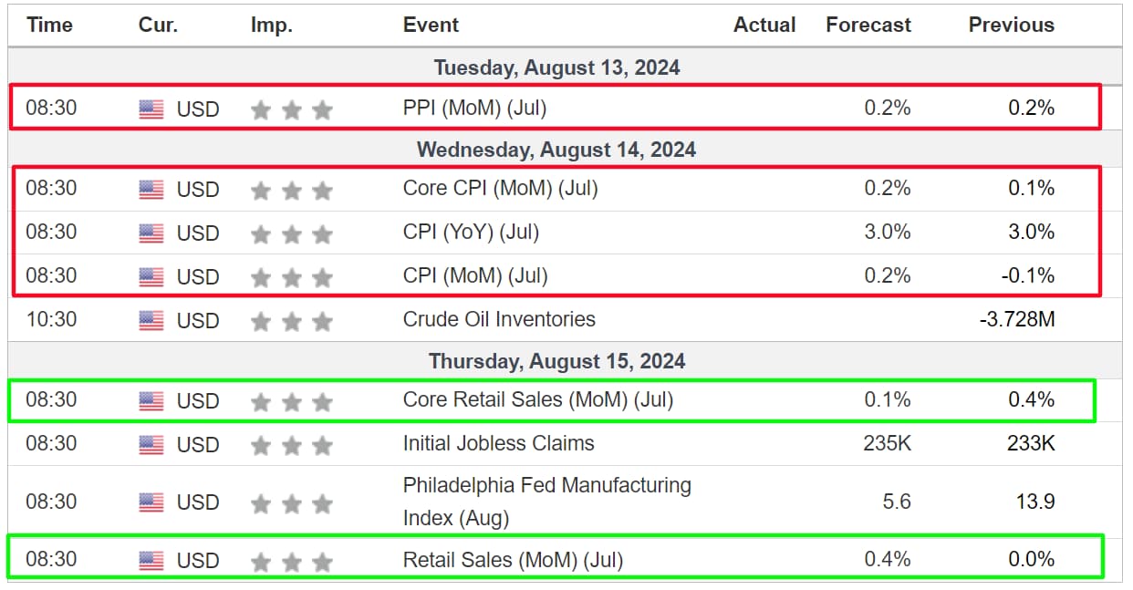This screenshot has height=590, width=1133.
Task: Open the Core CPI (MoM) (Jul) event
Action: tap(500, 189)
